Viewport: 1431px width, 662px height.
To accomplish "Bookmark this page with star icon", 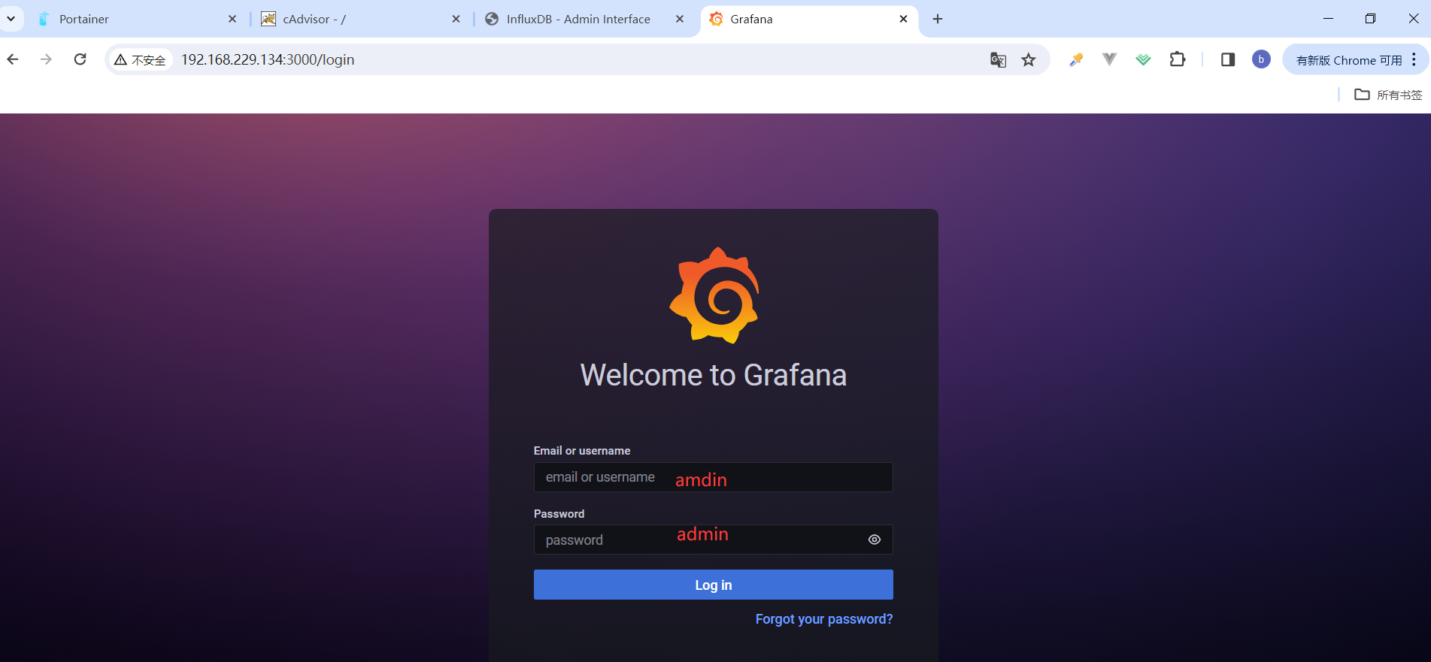I will [x=1029, y=60].
